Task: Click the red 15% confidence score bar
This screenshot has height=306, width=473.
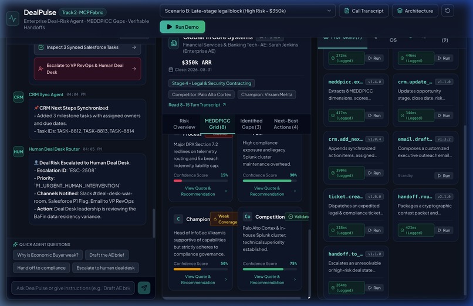Action: 201,181
